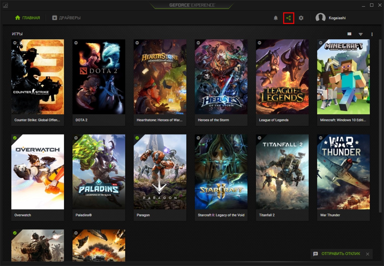Click 'Starcraft II: Legacy of the Void' title

tap(221, 215)
